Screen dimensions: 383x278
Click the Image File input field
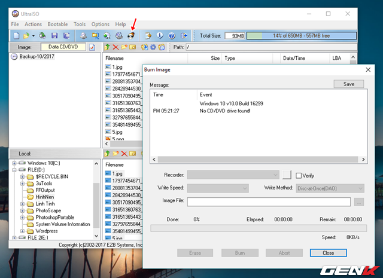pos(269,202)
